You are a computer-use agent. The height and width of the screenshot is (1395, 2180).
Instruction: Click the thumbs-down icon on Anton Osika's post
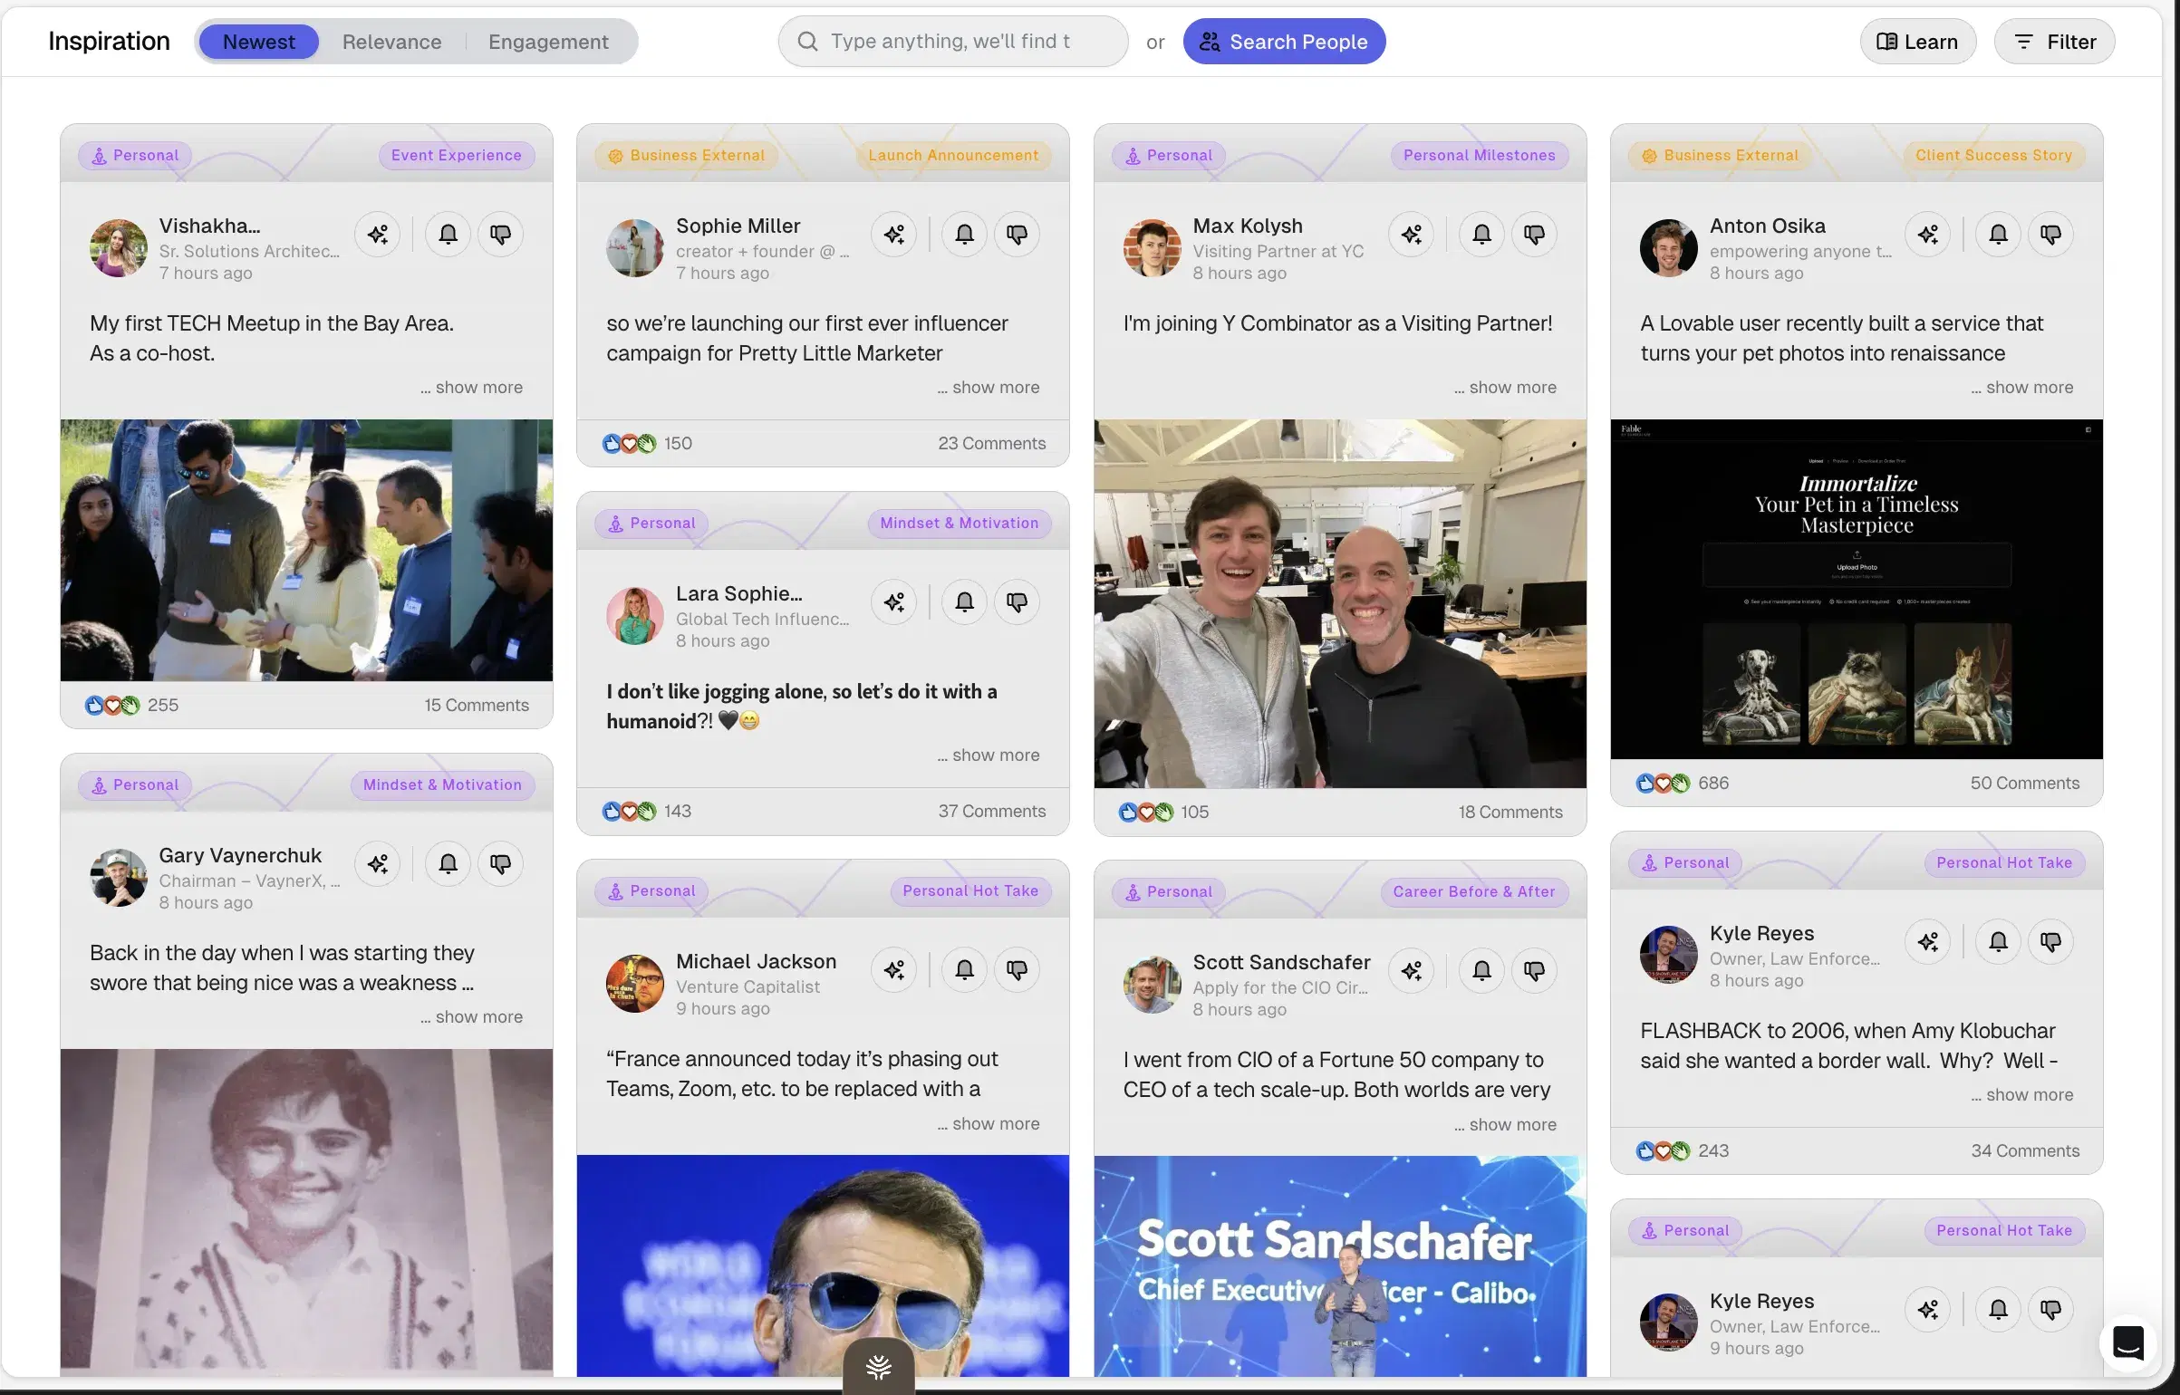click(x=2050, y=235)
